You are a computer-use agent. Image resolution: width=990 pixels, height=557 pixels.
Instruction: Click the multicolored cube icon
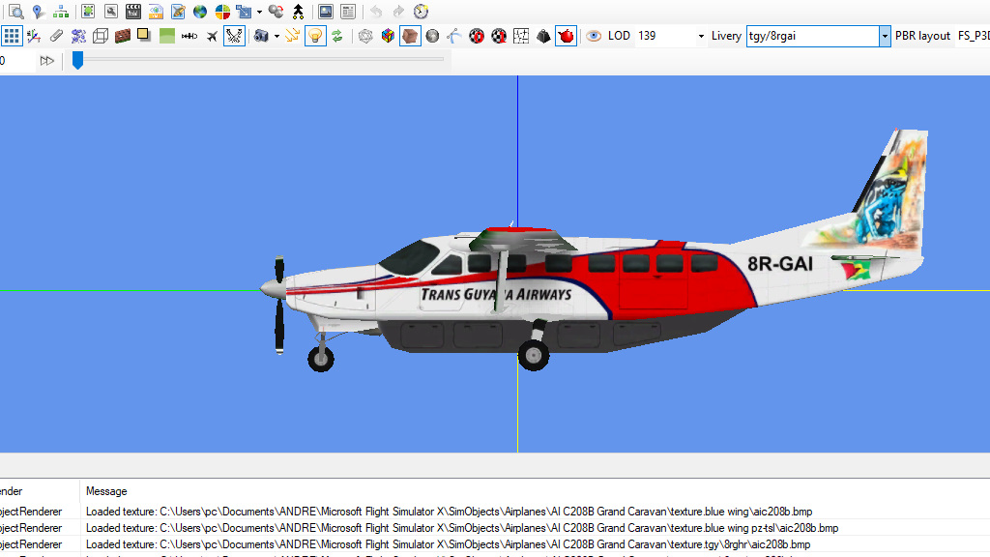coord(388,36)
